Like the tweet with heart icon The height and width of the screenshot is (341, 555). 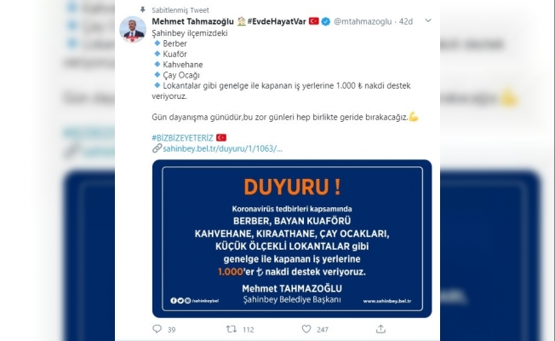click(x=306, y=329)
